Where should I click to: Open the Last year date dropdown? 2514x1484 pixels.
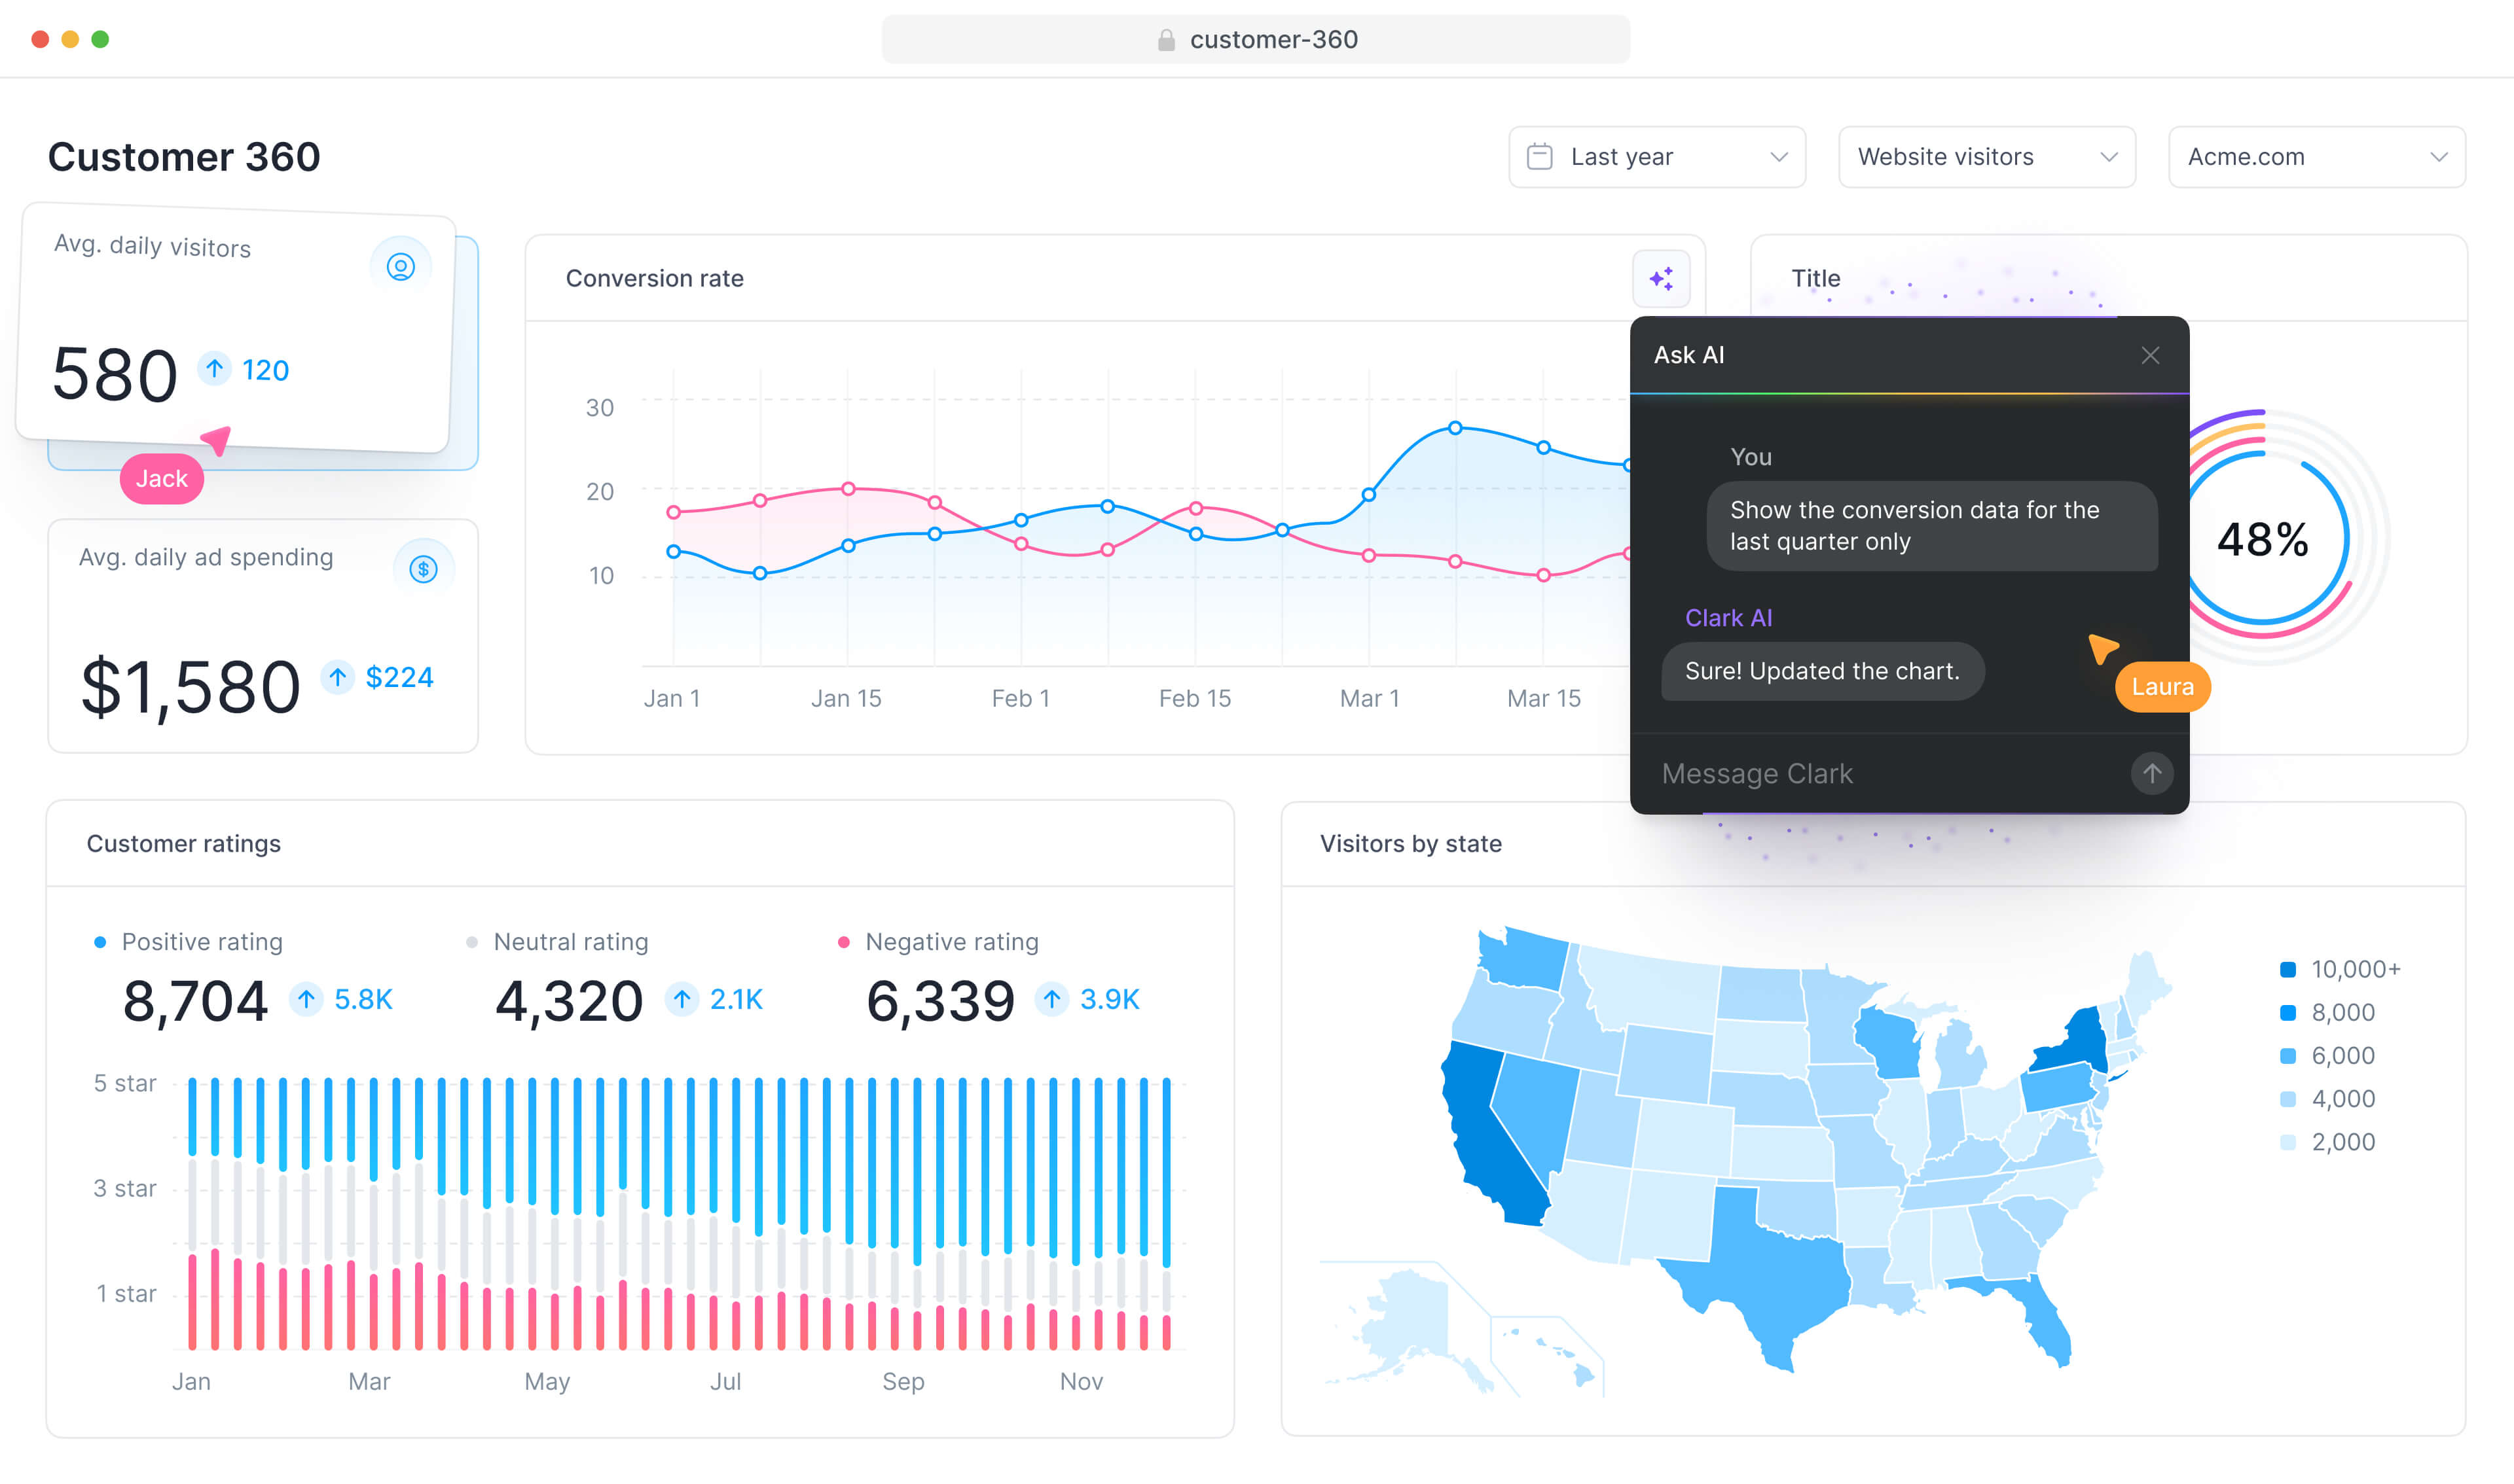[x=1656, y=157]
